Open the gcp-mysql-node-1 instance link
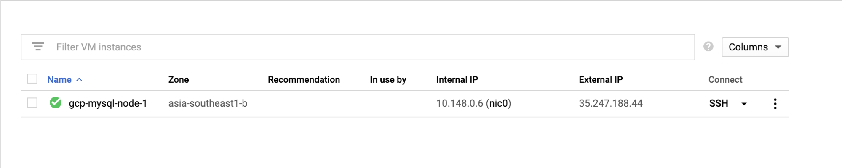 pos(108,103)
